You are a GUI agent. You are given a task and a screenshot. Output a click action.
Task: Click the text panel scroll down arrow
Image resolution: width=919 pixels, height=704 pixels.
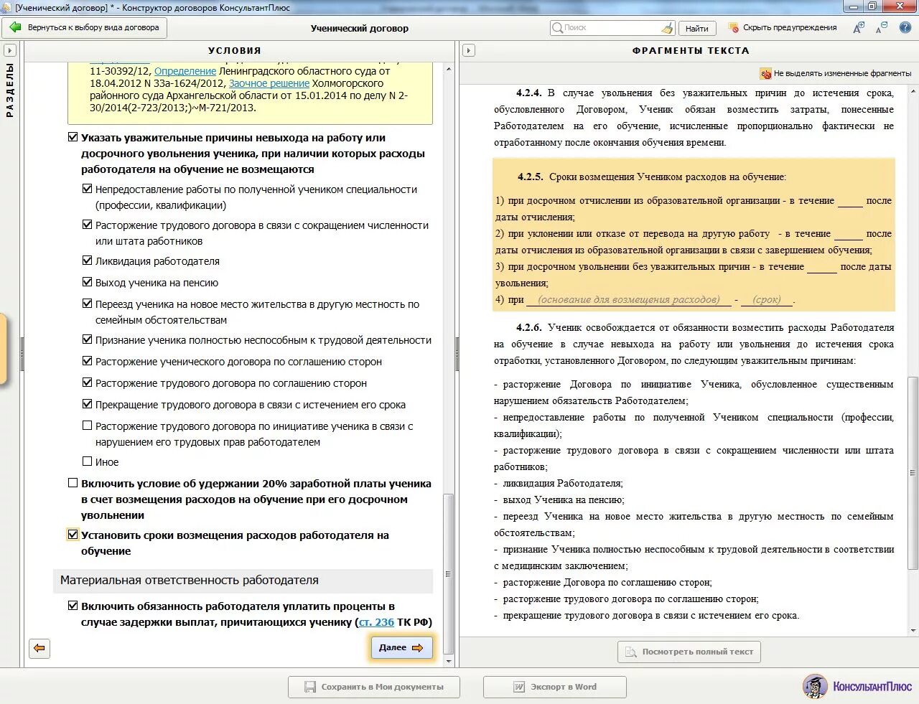pyautogui.click(x=913, y=631)
